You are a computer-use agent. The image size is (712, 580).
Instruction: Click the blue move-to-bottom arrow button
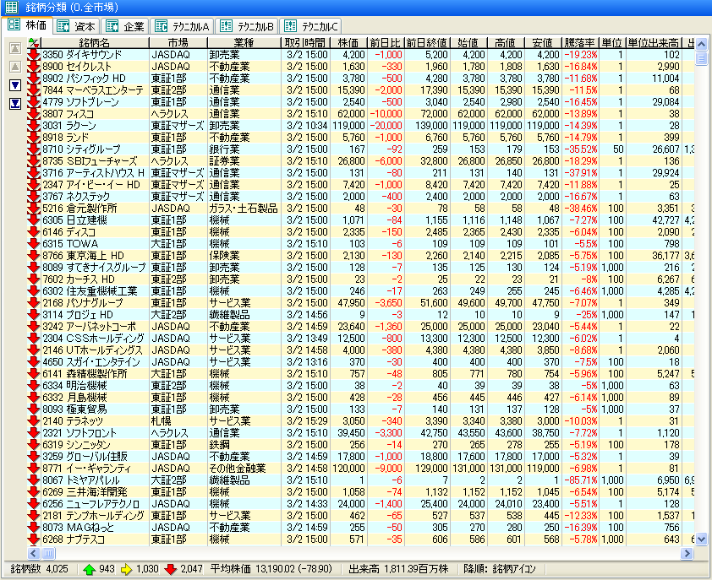click(x=14, y=103)
